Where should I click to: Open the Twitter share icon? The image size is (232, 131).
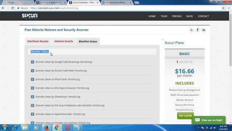coord(191,30)
